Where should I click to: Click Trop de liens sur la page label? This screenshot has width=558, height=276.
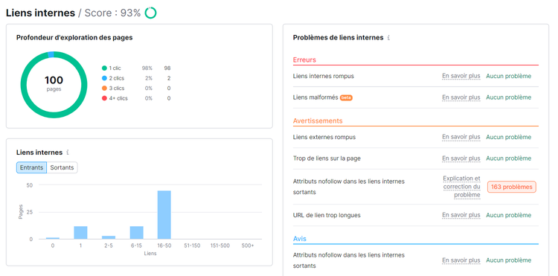point(327,158)
